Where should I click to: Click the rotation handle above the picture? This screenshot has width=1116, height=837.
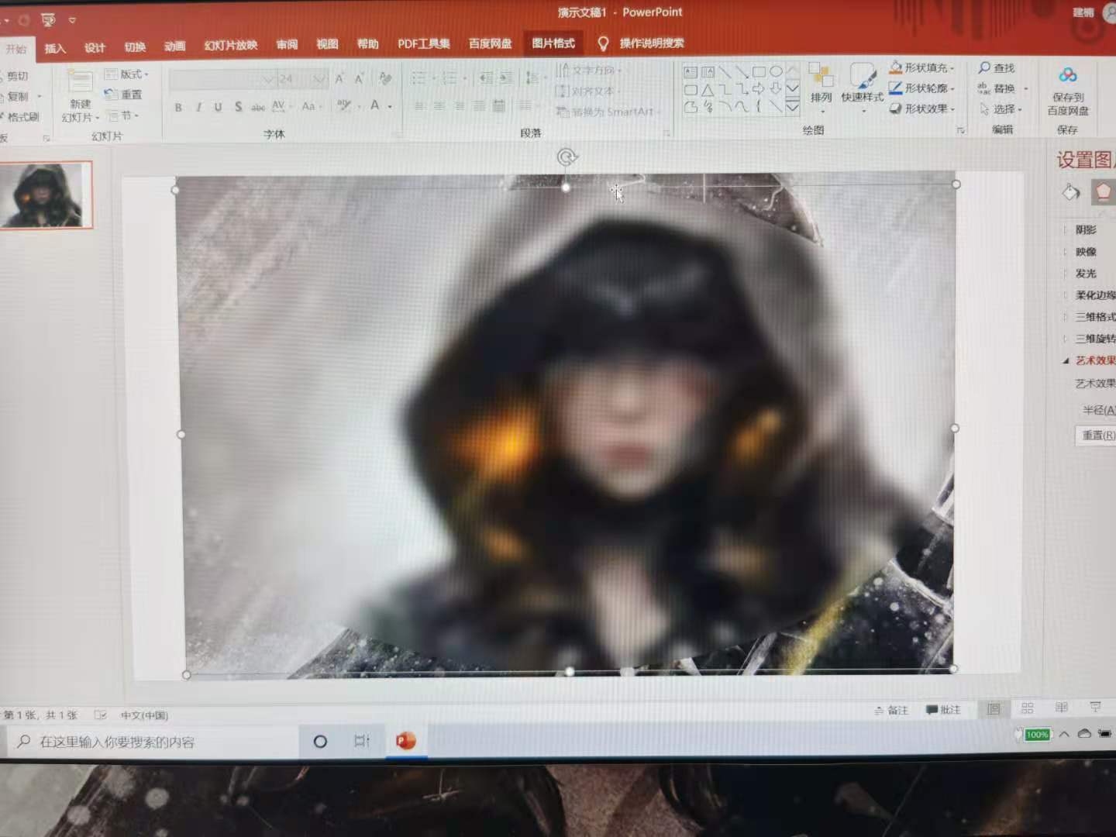(567, 157)
